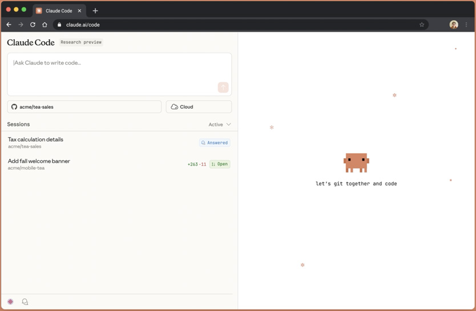Bookmark this page with the star icon
476x311 pixels.
click(422, 24)
